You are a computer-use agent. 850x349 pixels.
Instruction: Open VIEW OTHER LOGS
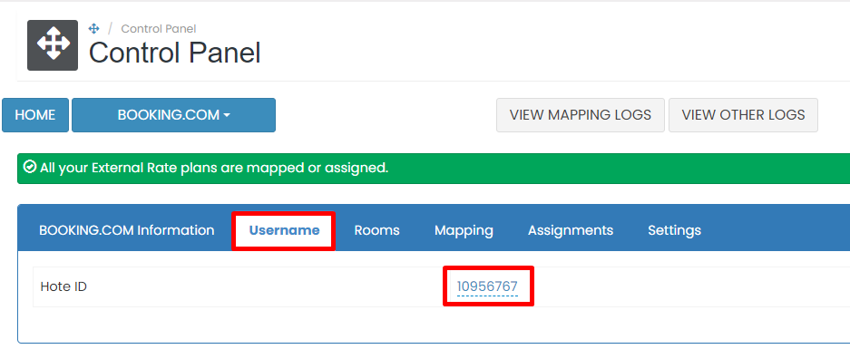click(x=743, y=115)
